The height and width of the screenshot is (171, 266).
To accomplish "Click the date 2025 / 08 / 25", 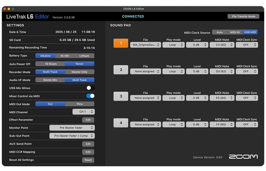I will (66, 32).
